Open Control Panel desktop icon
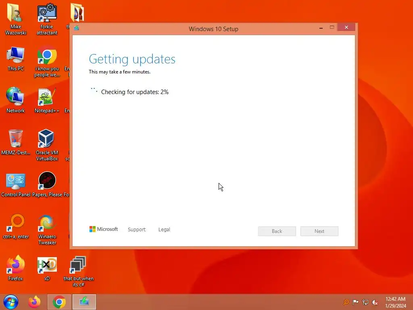This screenshot has height=310, width=413. click(16, 184)
